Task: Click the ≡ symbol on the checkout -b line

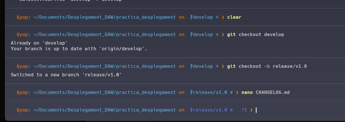Action: coord(217,66)
